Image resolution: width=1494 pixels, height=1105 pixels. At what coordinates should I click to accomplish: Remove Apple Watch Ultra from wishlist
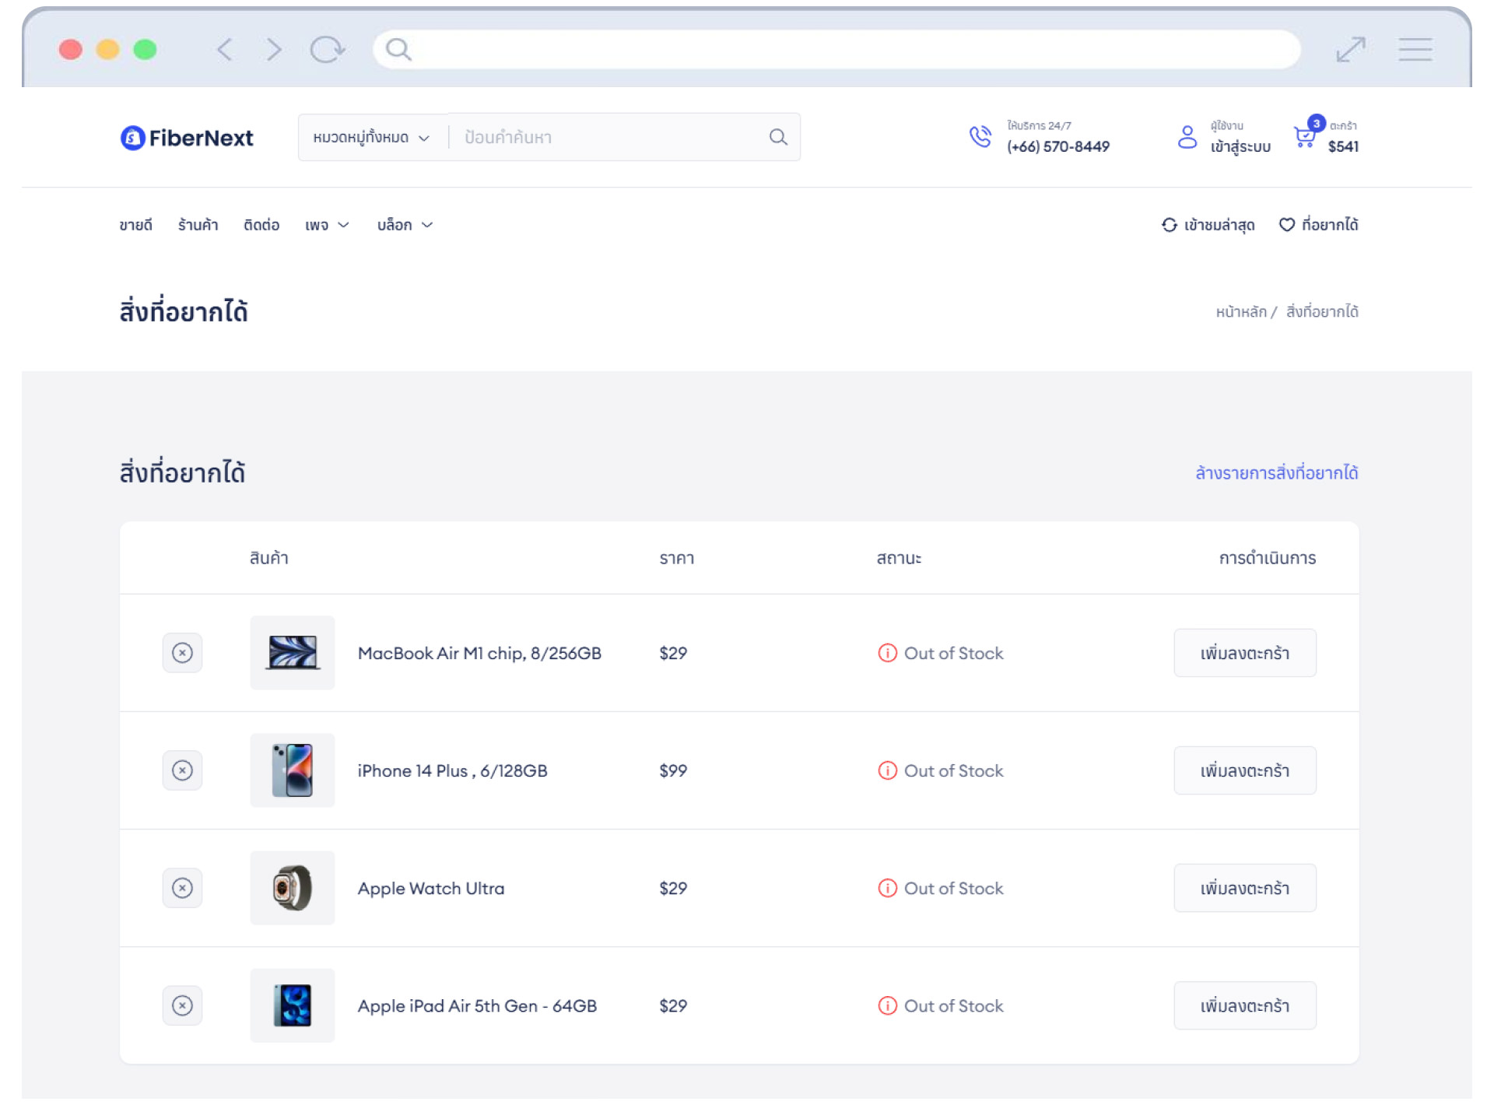tap(182, 887)
